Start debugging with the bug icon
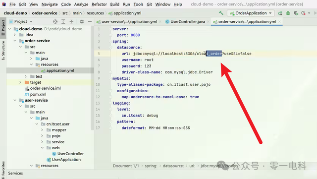Screen dimensions: 317x179 (x=288, y=13)
